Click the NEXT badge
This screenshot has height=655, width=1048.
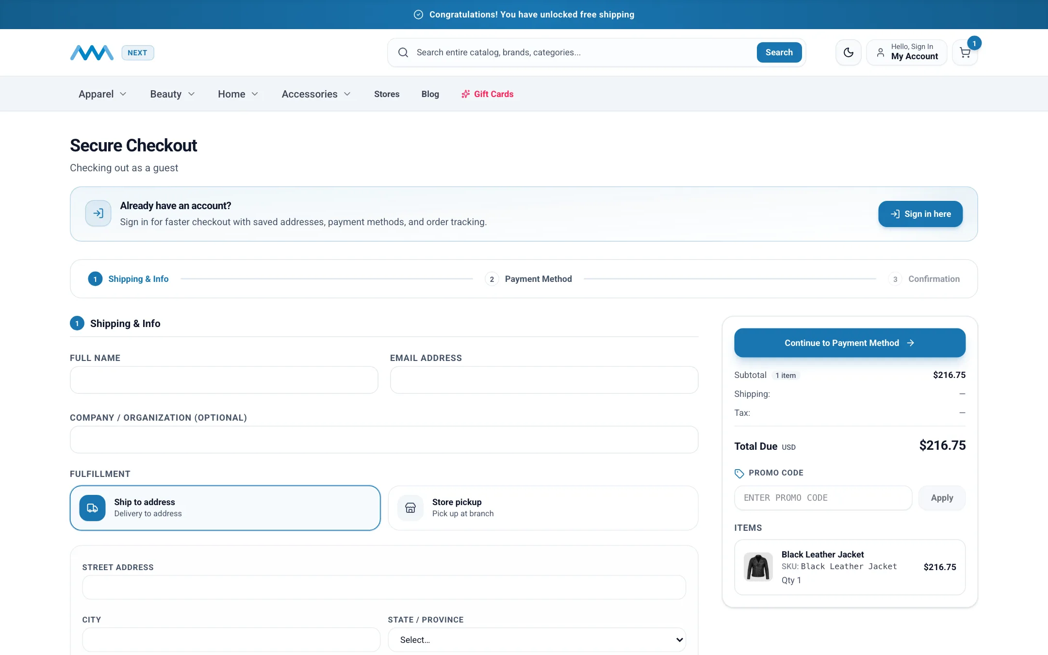coord(138,53)
